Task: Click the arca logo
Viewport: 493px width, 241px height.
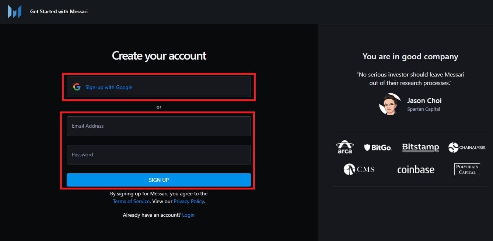Action: (x=345, y=147)
